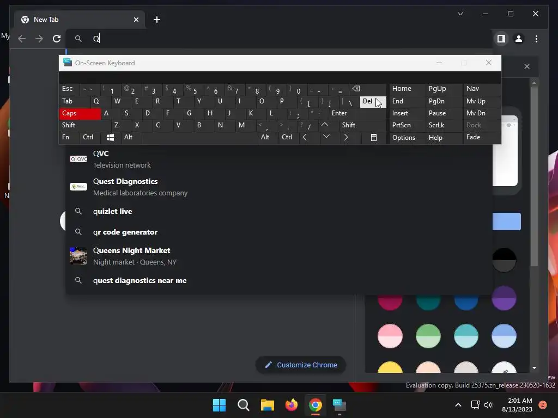Open Chrome side panel icon

tap(501, 39)
